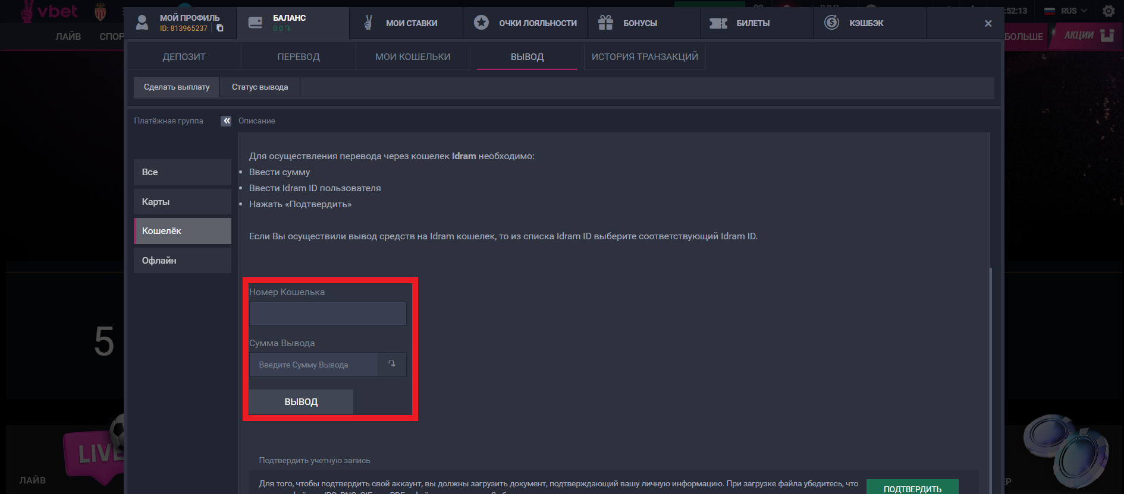1124x494 pixels.
Task: Click the green Подтвердить button
Action: click(912, 487)
